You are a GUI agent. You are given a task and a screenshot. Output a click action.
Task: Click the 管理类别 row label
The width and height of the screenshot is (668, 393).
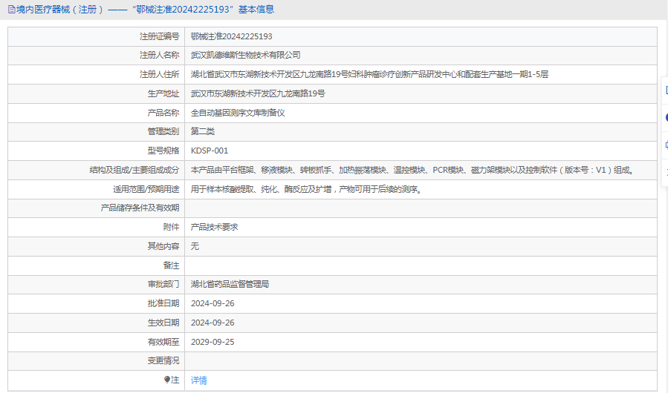(x=163, y=131)
